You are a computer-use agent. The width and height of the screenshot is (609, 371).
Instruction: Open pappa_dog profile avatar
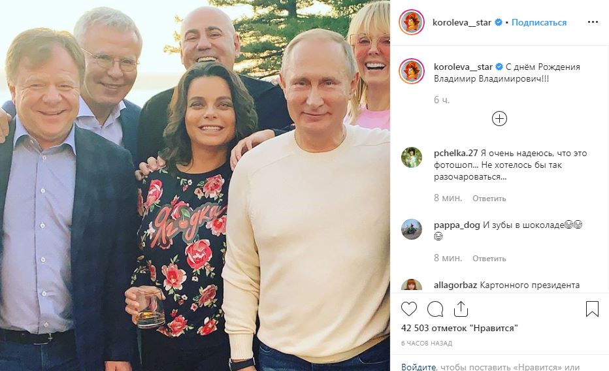[x=411, y=229]
